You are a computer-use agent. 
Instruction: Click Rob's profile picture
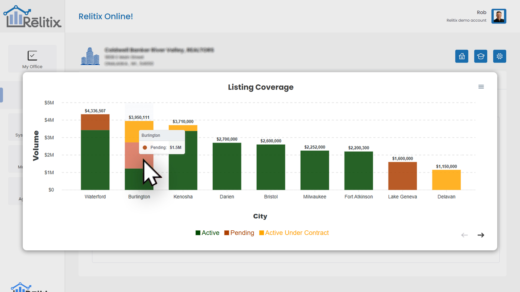499,16
